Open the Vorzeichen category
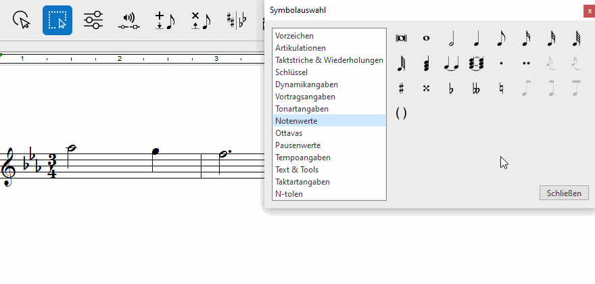595x284 pixels. pyautogui.click(x=294, y=36)
